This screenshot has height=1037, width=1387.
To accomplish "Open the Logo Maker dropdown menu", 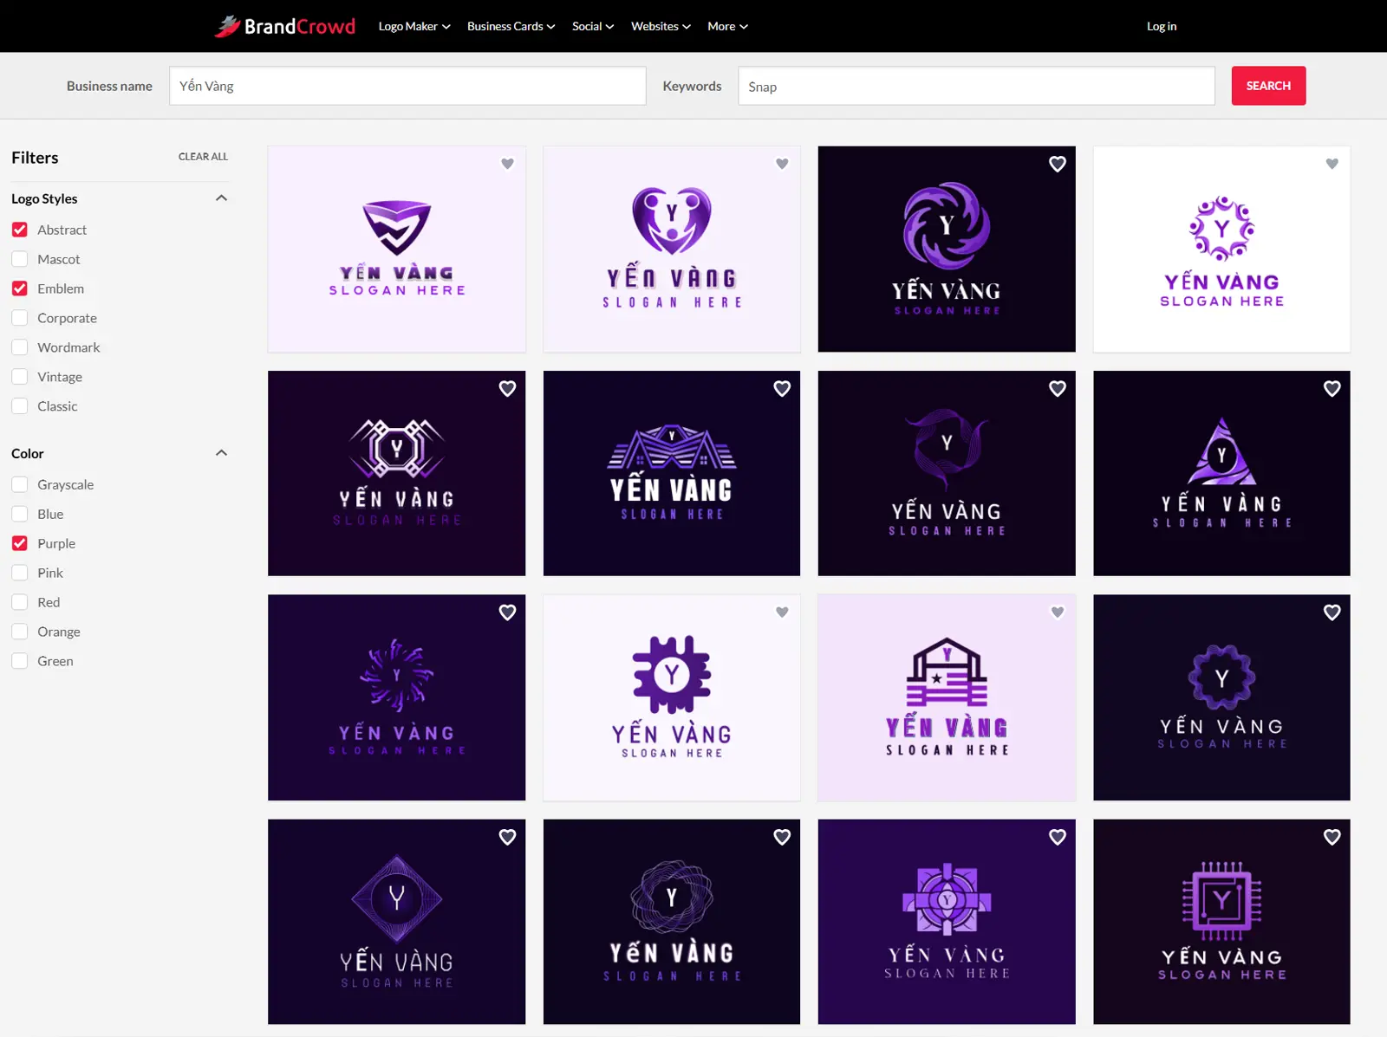I will pos(414,26).
